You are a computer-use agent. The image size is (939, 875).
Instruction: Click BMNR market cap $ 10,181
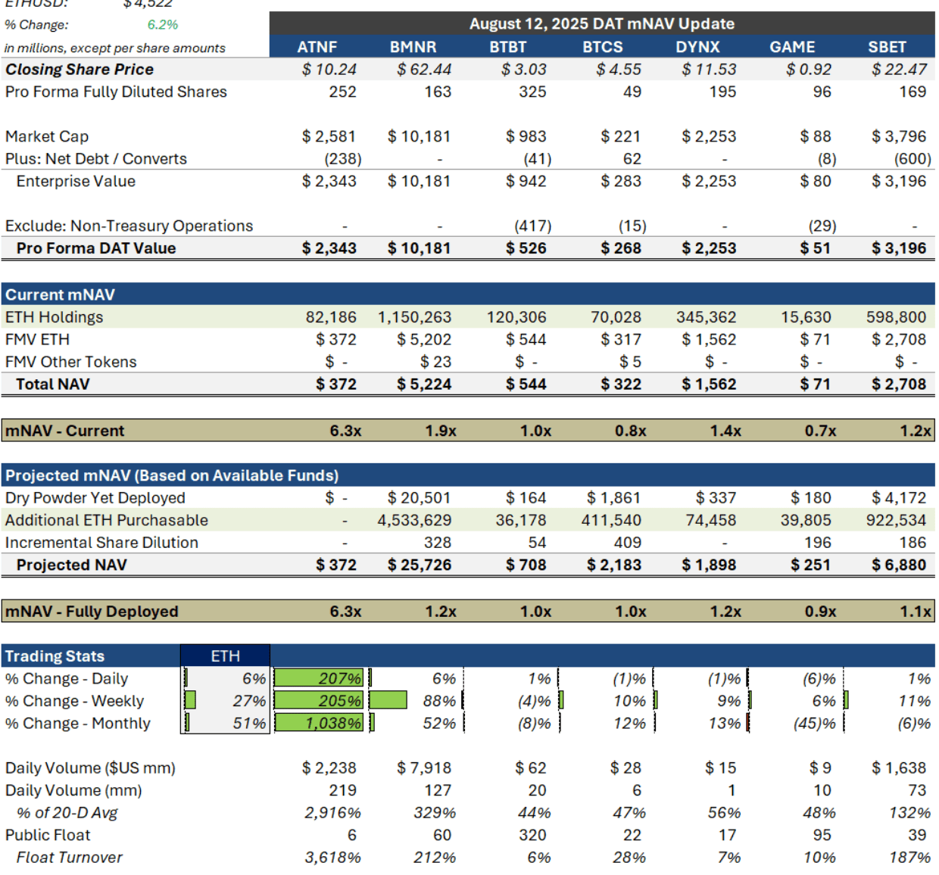click(x=419, y=136)
